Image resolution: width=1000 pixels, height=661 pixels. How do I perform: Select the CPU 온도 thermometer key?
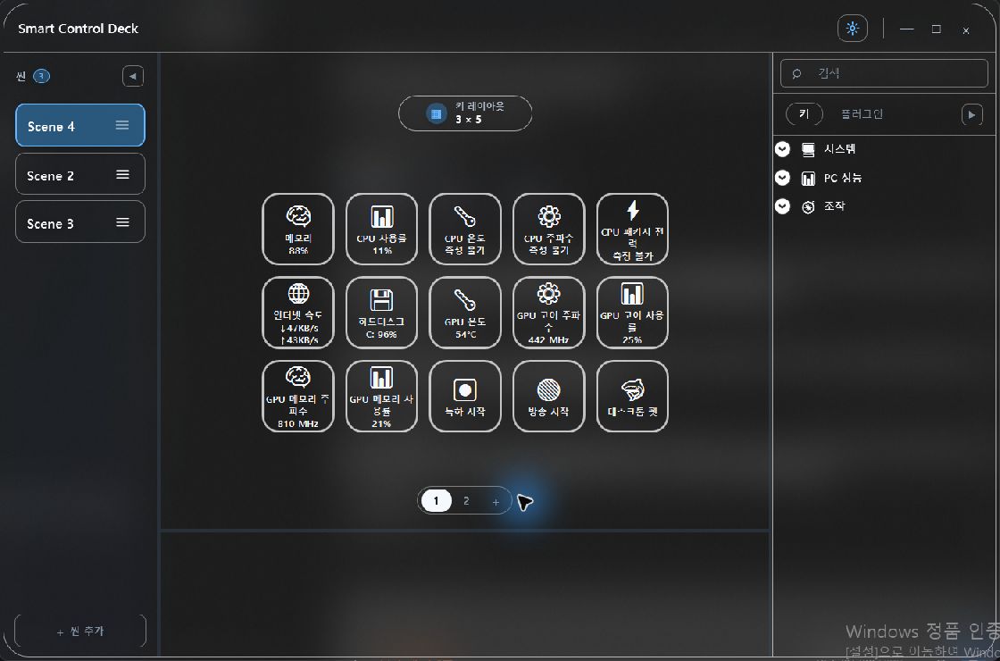point(465,229)
